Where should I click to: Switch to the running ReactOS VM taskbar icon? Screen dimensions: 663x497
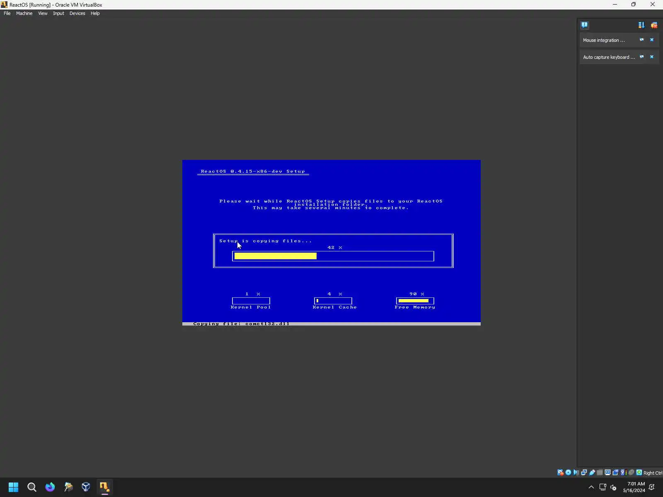click(x=104, y=487)
